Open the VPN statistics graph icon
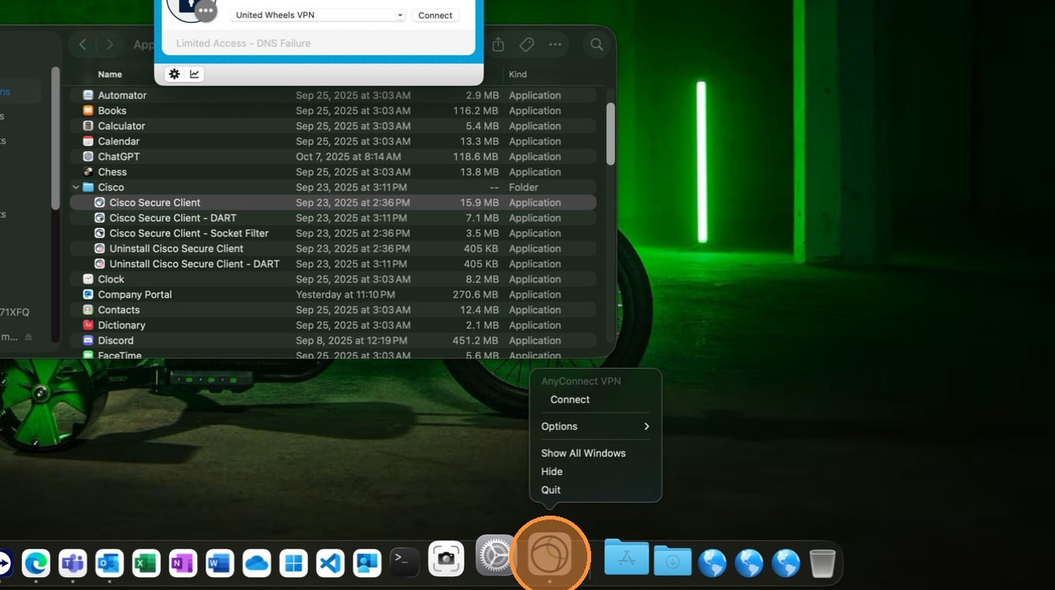1055x590 pixels. point(195,74)
